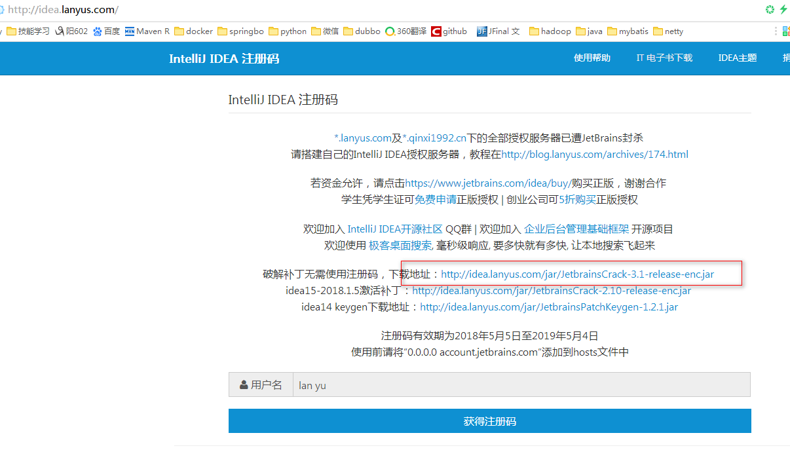Open the 企业后台管理基础框架 link
This screenshot has width=790, height=450.
(576, 229)
